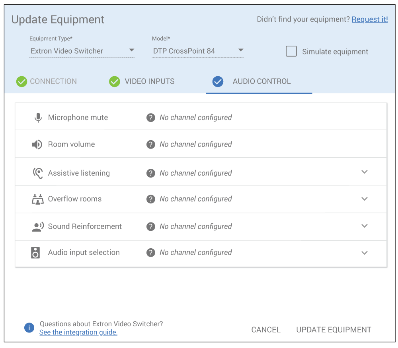398x348 pixels.
Task: Click the help icon in Room volume row
Action: [x=150, y=145]
